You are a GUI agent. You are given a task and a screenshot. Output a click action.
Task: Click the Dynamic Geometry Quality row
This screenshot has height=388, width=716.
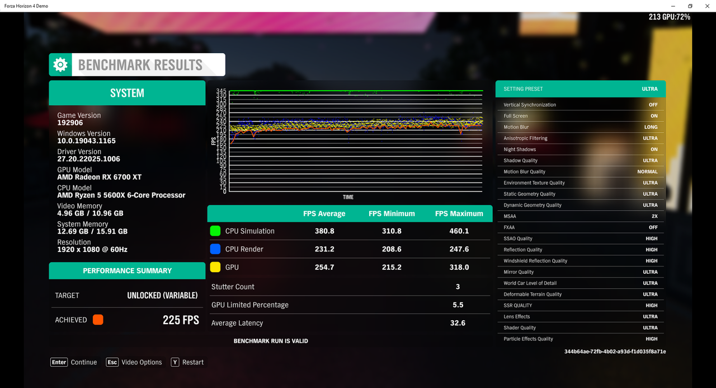pos(581,205)
